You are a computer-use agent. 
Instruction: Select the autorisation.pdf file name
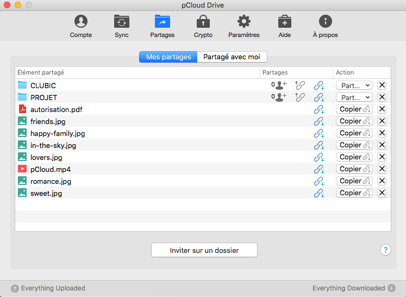(56, 110)
